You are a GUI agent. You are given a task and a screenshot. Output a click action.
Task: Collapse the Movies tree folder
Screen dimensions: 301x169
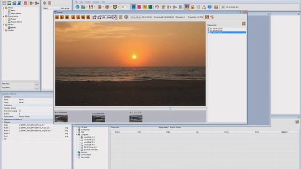click(3, 25)
